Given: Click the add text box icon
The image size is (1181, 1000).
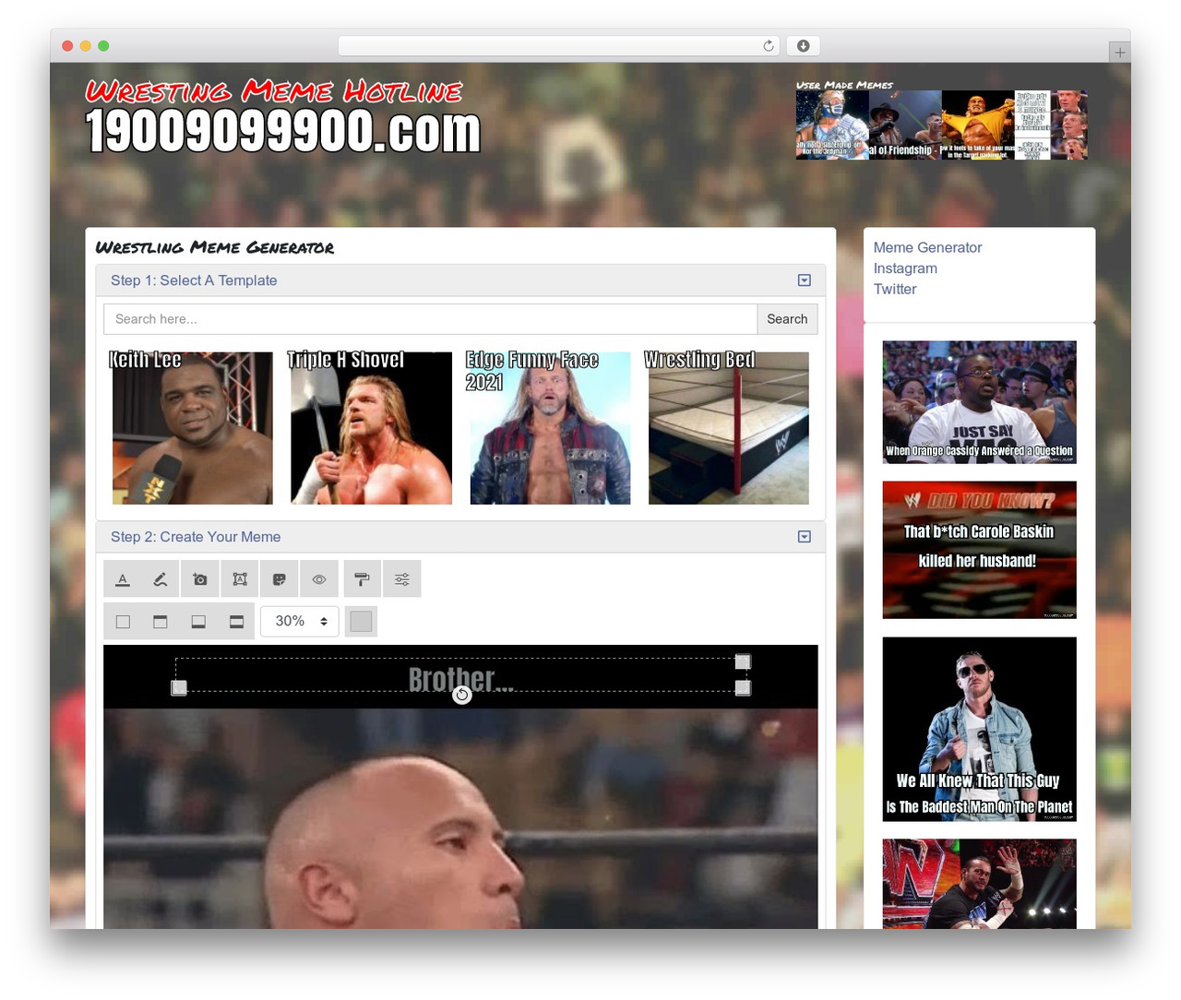Looking at the screenshot, I should pos(240,579).
